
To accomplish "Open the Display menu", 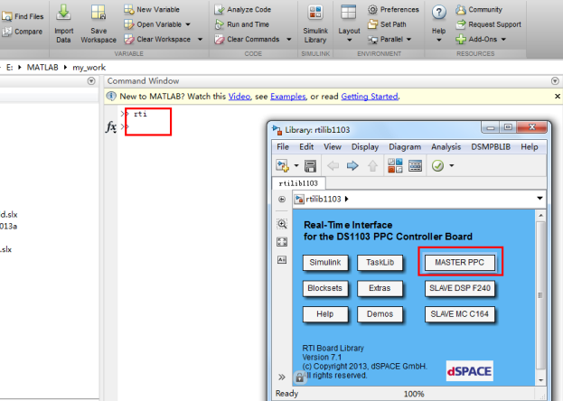I will pyautogui.click(x=365, y=147).
